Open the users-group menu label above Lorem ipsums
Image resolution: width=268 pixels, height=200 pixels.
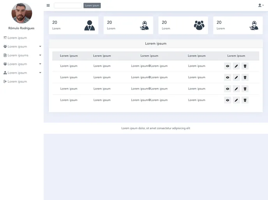17,46
